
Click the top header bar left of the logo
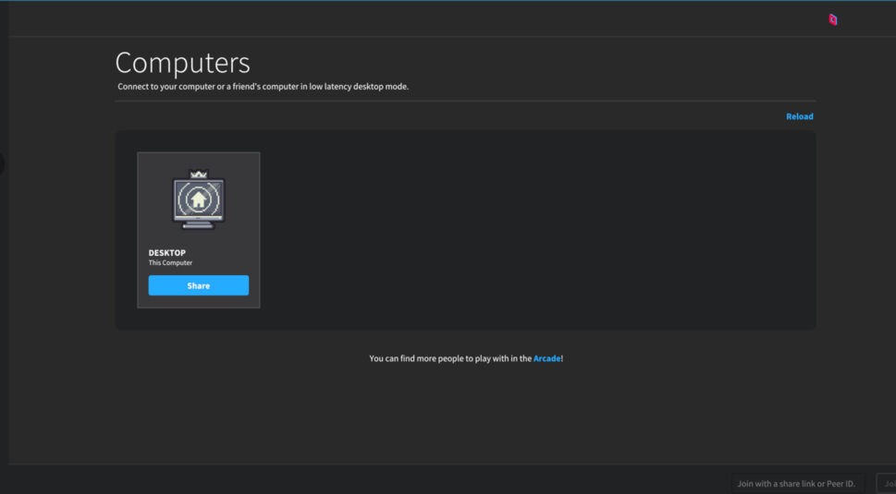tap(416, 18)
